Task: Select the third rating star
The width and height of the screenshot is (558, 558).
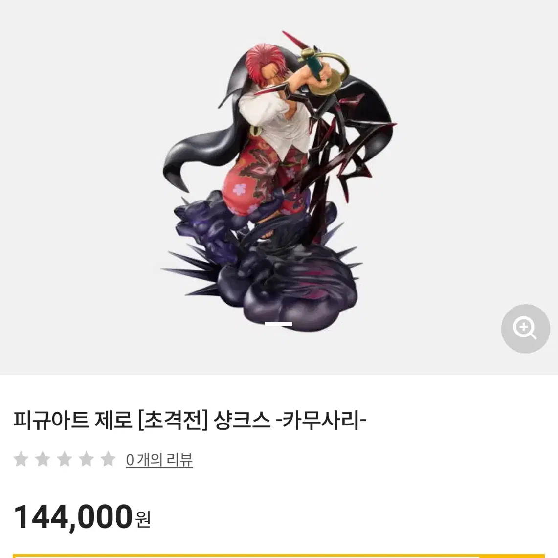Action: [65, 459]
